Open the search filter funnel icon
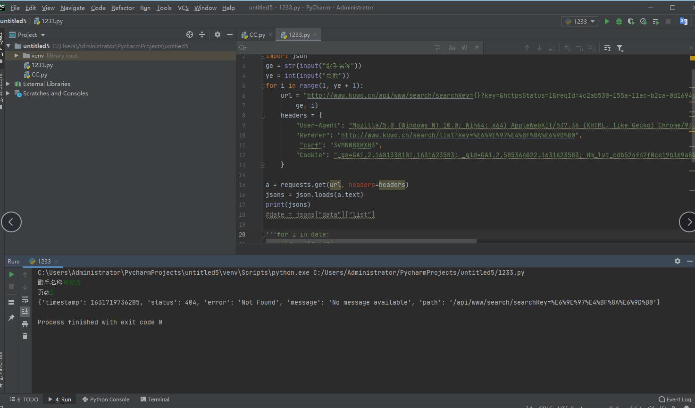 tap(620, 48)
